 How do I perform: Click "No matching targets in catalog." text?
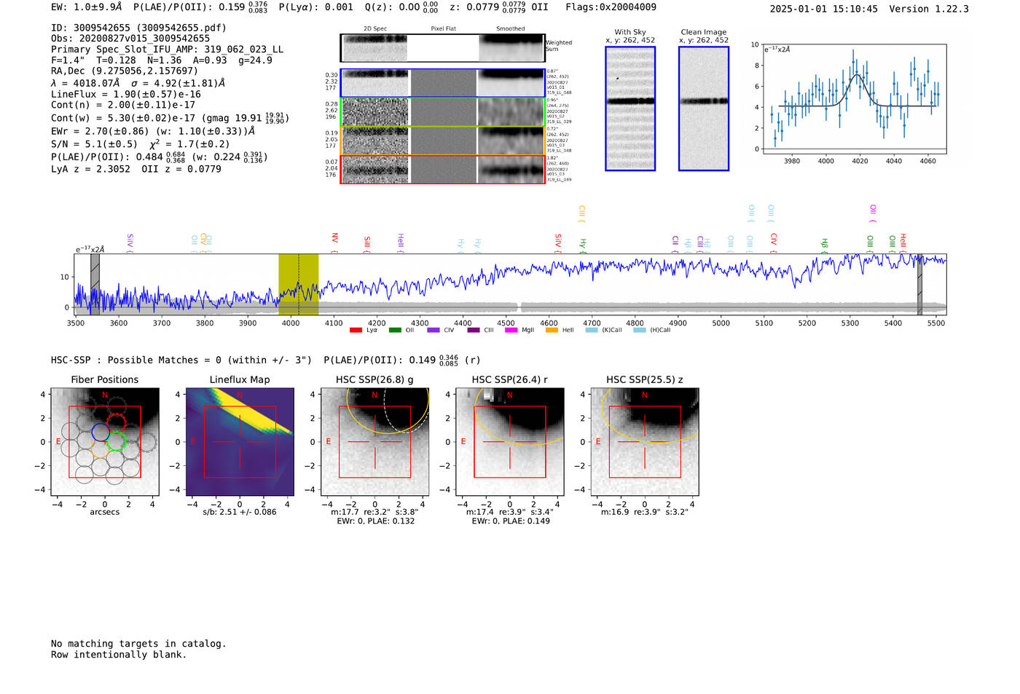(x=138, y=644)
